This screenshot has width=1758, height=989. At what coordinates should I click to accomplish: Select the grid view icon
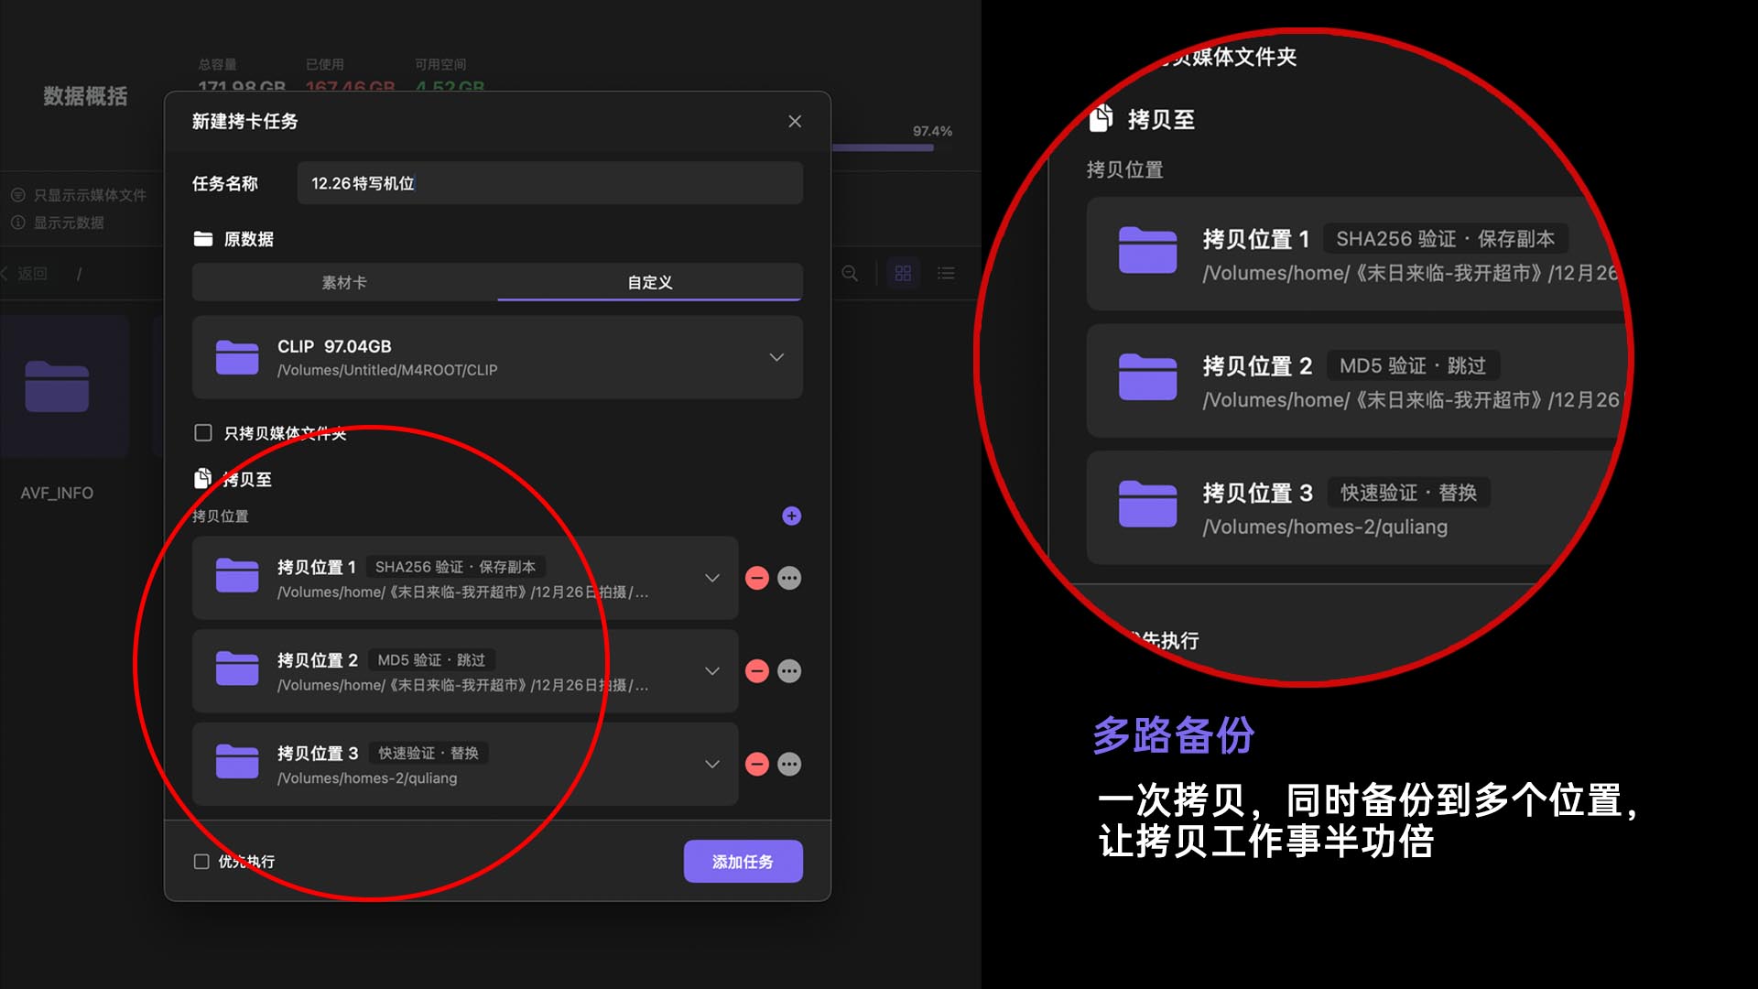coord(903,273)
